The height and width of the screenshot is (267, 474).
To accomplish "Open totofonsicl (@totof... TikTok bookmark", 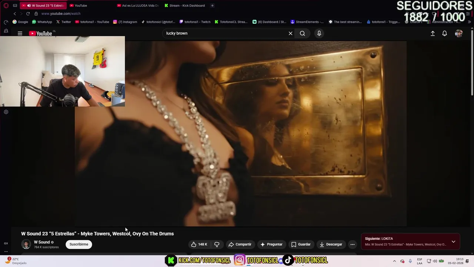I will tap(158, 22).
